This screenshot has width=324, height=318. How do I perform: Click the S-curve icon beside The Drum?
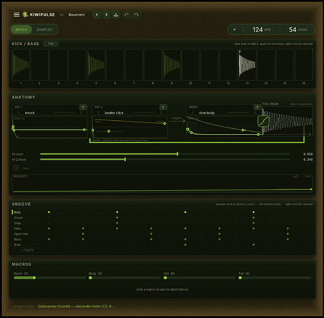coord(263,121)
